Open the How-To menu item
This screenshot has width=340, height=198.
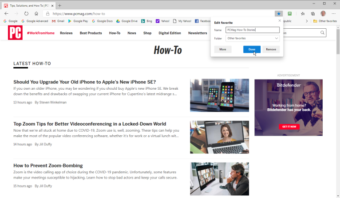[115, 33]
